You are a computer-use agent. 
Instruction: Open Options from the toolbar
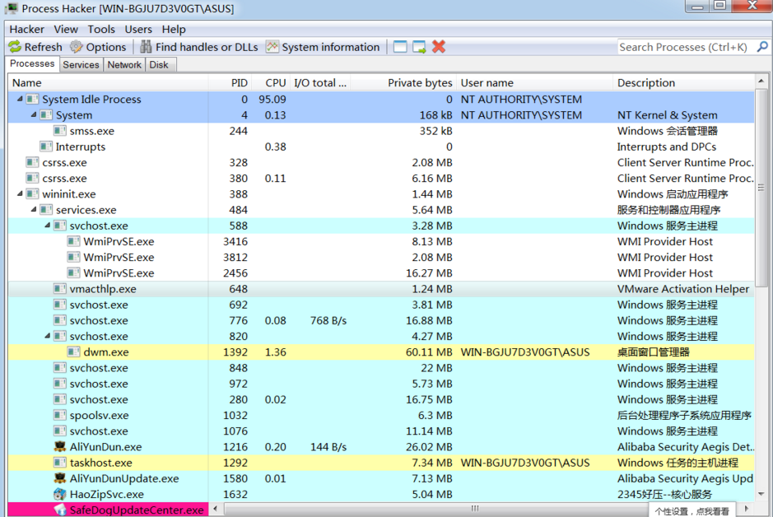click(74, 47)
